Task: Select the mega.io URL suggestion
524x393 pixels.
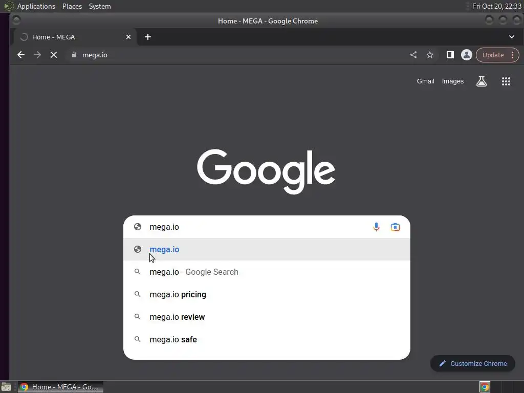Action: pyautogui.click(x=267, y=249)
